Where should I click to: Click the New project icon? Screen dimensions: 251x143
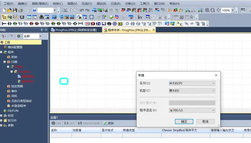4,10
